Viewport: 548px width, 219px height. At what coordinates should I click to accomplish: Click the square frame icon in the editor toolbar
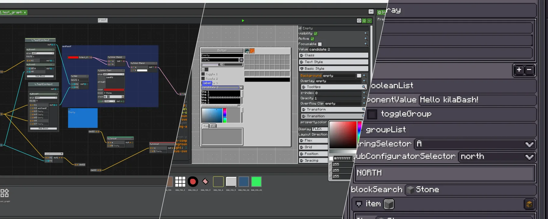(x=359, y=21)
